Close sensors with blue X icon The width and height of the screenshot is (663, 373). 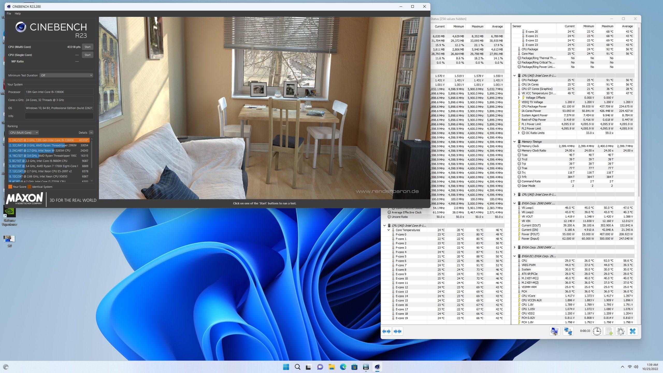coord(633,331)
